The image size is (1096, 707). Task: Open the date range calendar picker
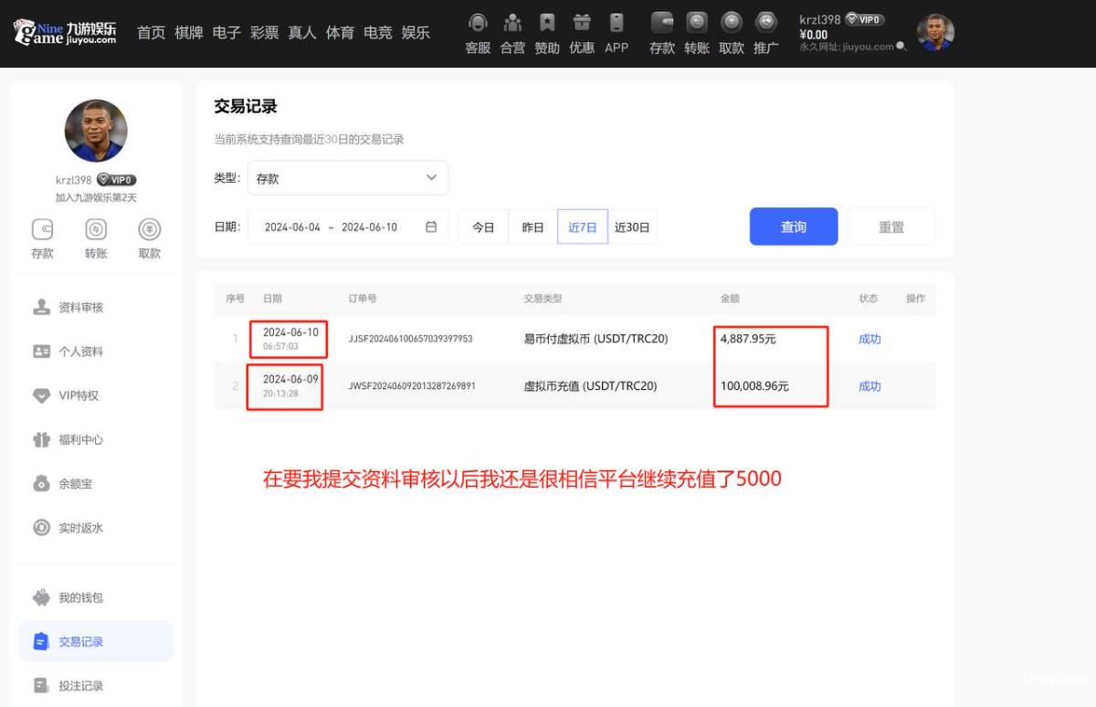click(431, 227)
